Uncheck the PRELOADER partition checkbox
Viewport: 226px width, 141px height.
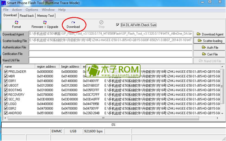tap(6, 72)
